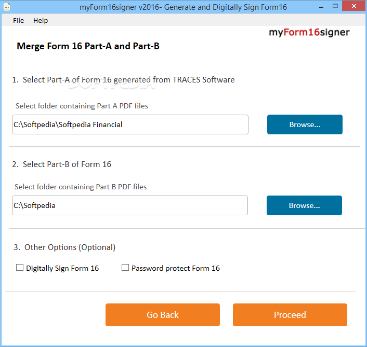This screenshot has height=347, width=367.
Task: Focus the Part A folder path field
Action: pyautogui.click(x=130, y=124)
